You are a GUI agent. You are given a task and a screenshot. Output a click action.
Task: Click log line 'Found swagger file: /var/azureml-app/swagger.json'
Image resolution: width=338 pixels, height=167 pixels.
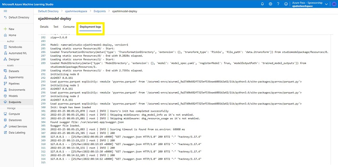(87, 122)
